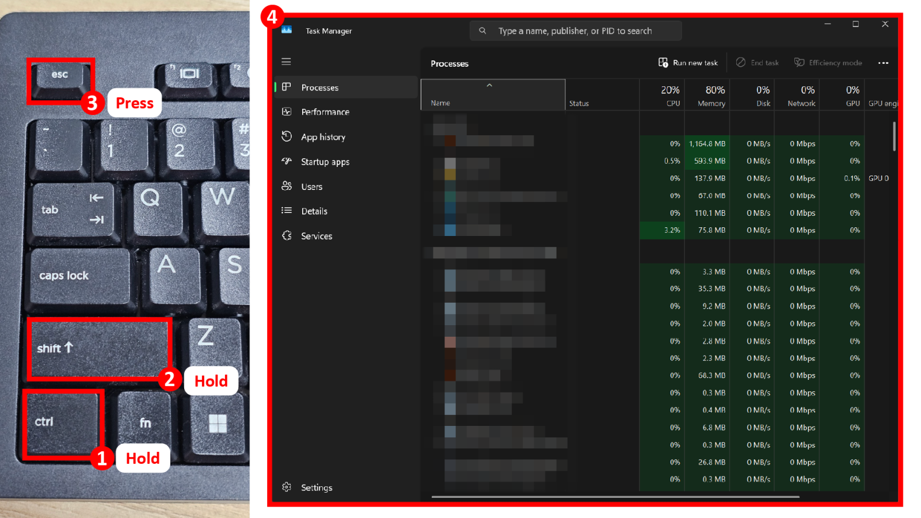
Task: Click the Settings gear icon
Action: 287,487
